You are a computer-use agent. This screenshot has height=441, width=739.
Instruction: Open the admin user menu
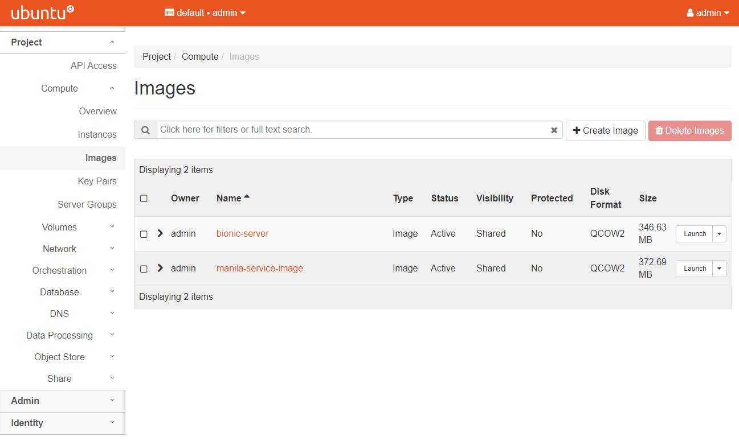[x=708, y=13]
